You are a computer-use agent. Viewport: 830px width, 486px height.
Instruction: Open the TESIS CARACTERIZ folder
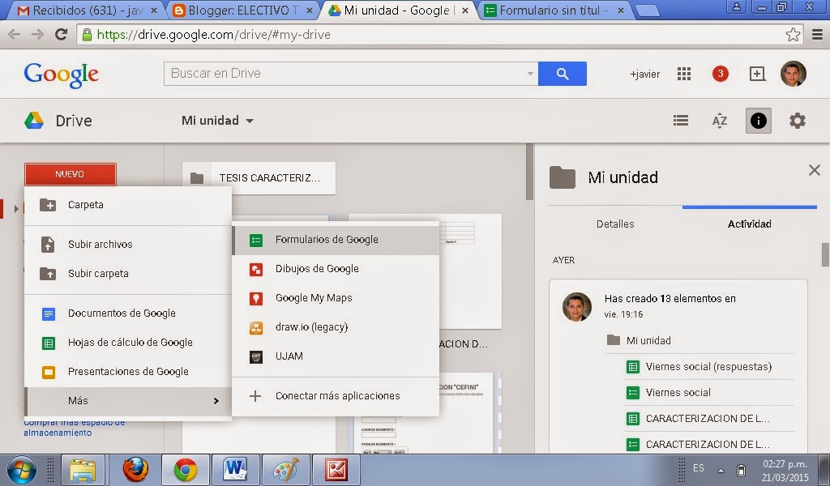point(259,178)
